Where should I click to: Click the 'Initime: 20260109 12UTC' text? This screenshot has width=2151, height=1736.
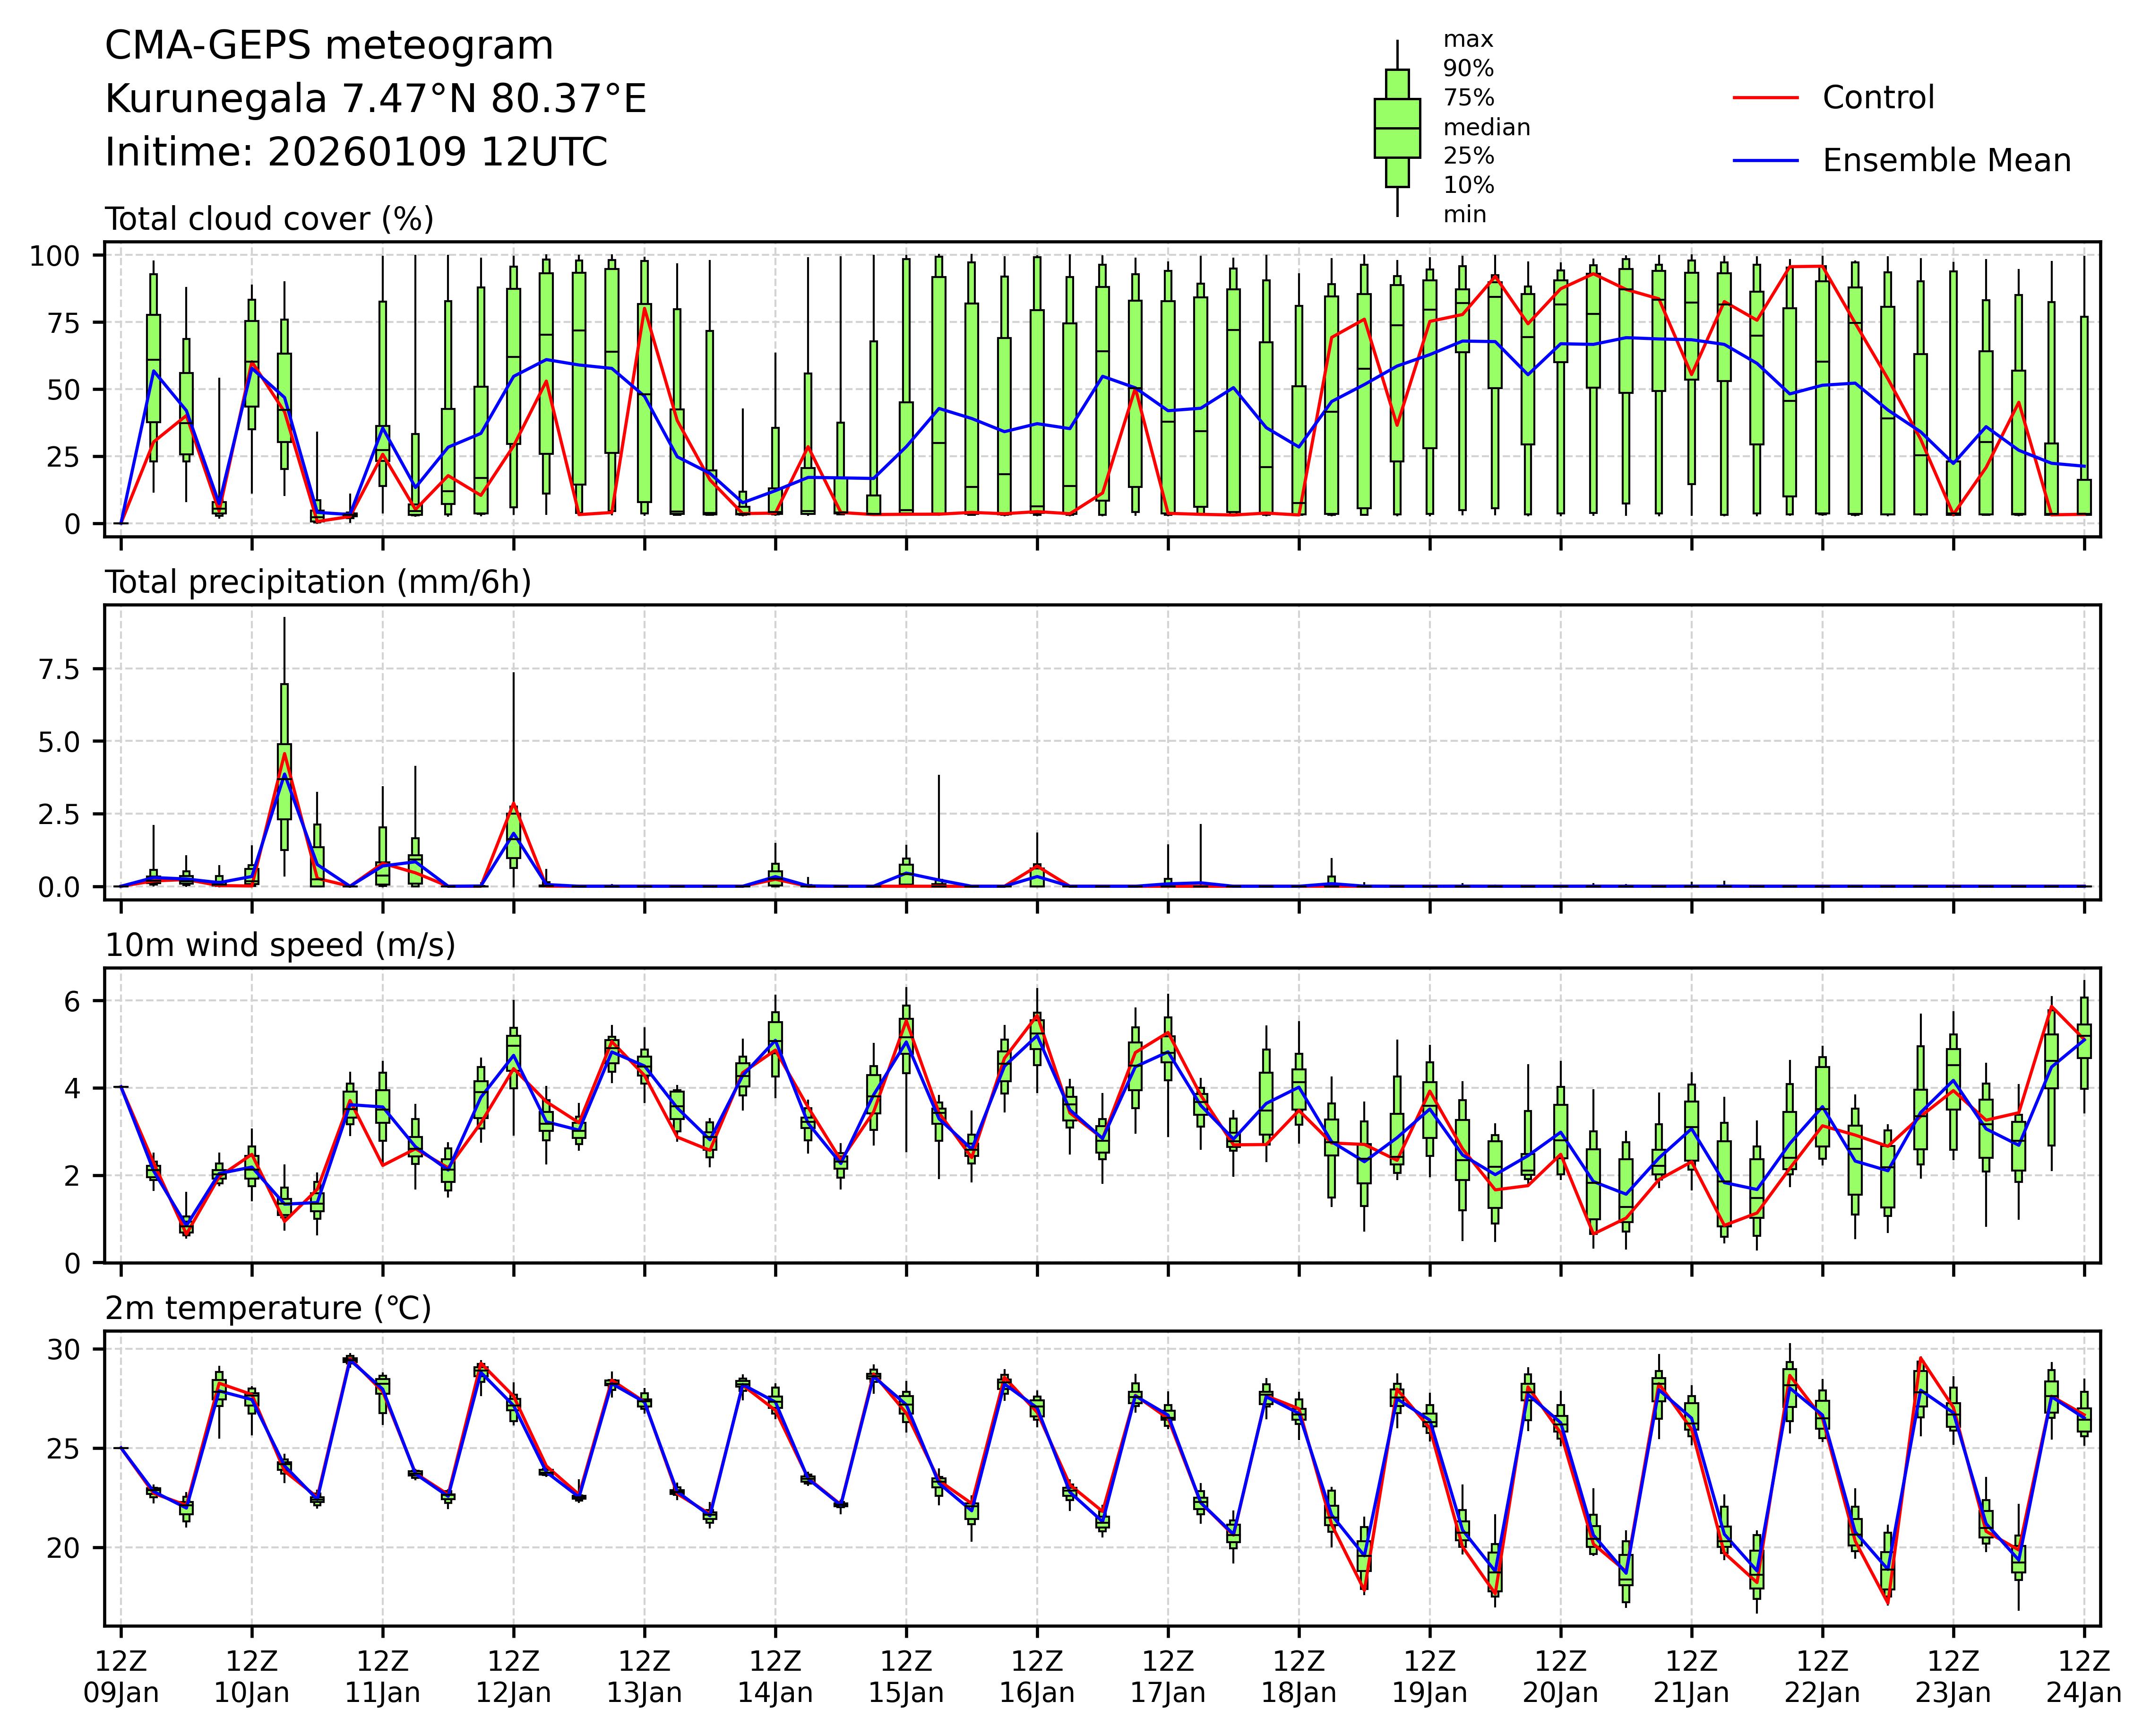tap(356, 153)
